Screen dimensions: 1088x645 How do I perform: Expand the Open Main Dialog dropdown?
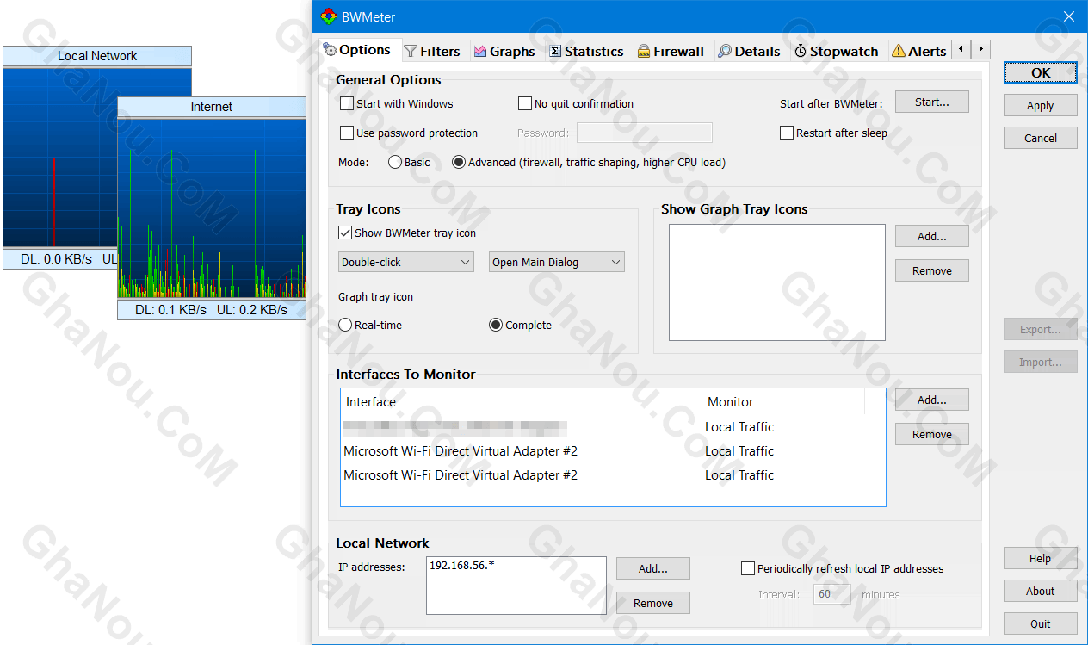coord(557,263)
